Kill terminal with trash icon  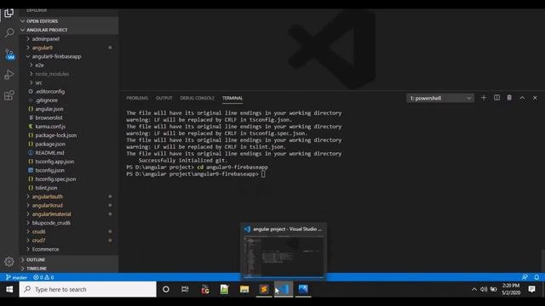click(509, 98)
